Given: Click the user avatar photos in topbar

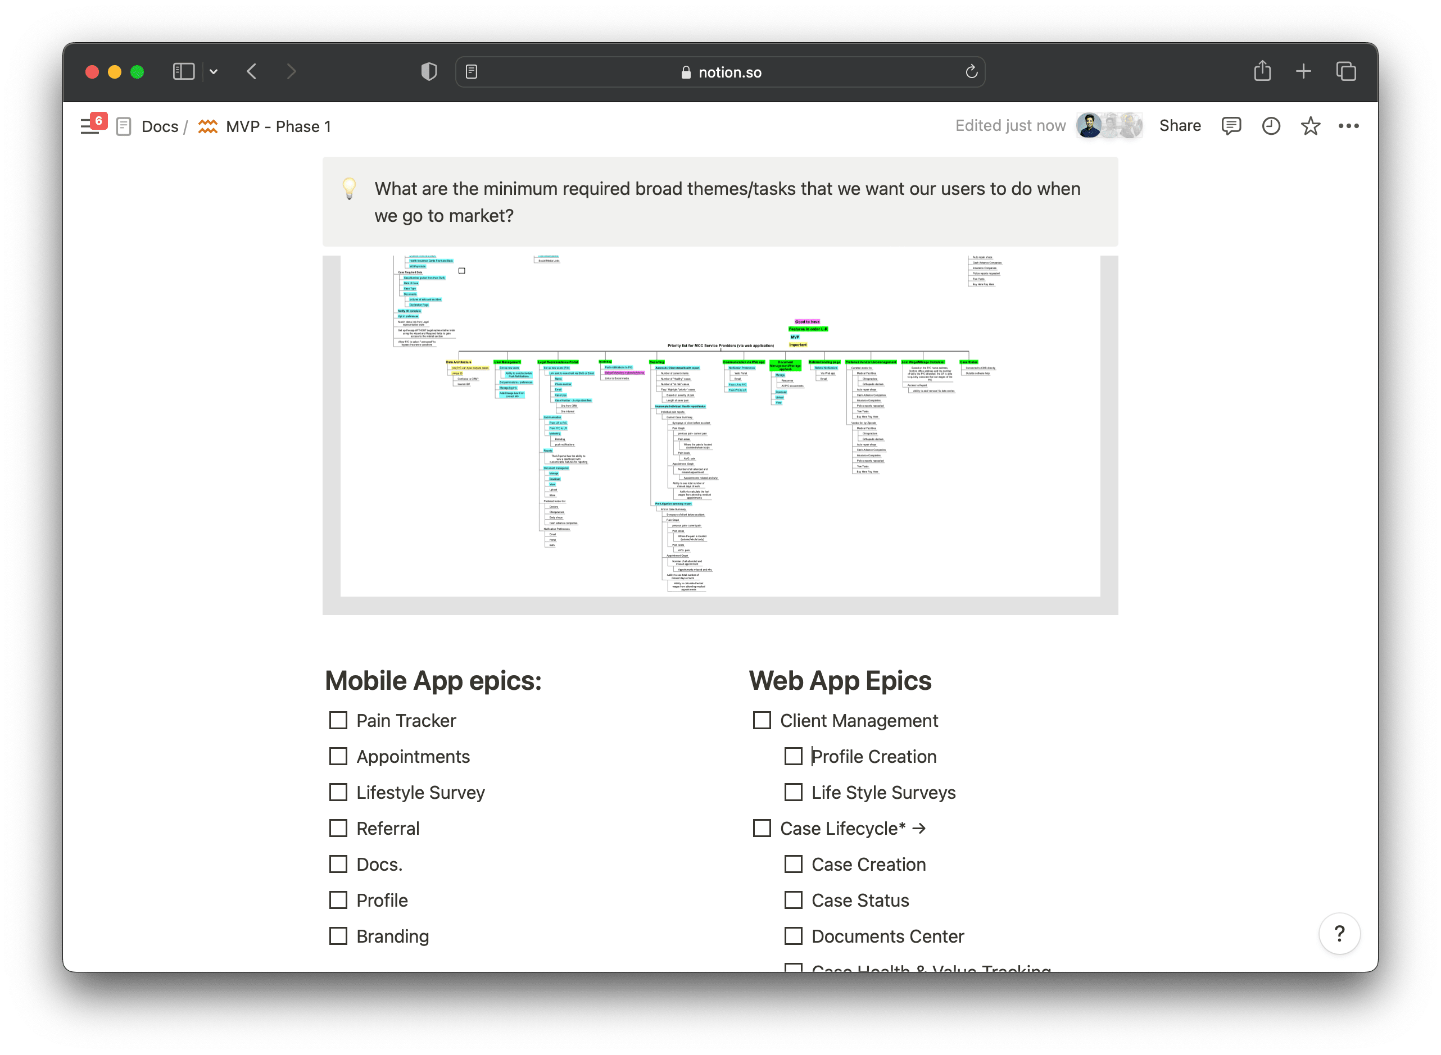Looking at the screenshot, I should click(x=1109, y=126).
